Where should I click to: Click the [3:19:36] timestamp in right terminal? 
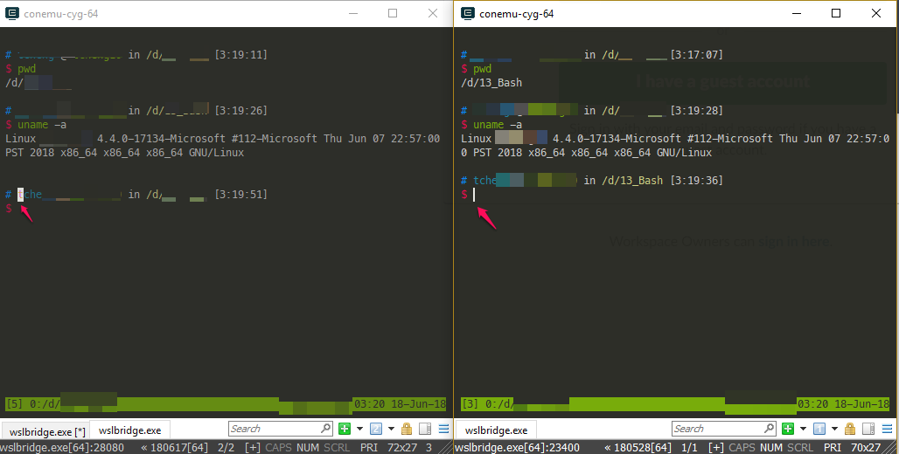point(697,181)
